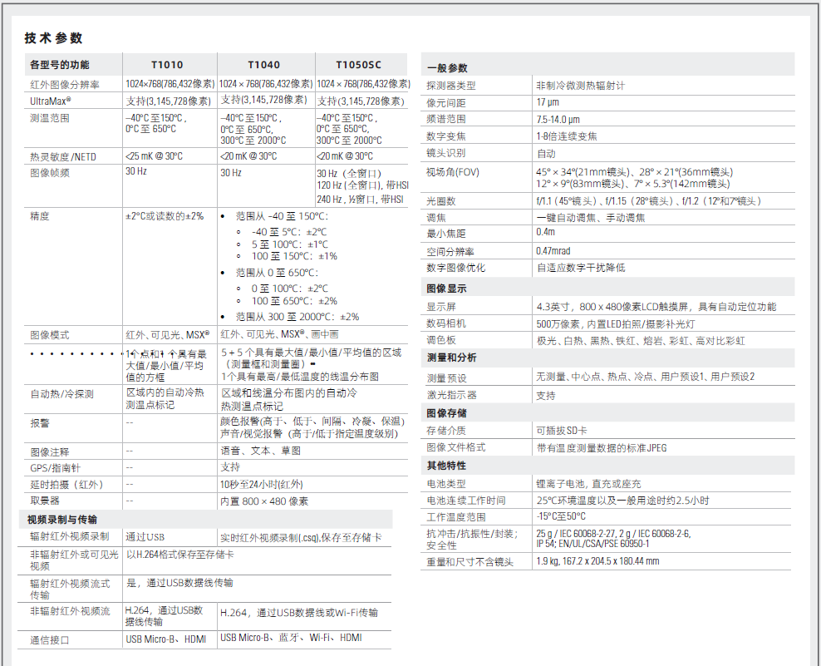Select 1.9 kg, 167.2 x 204.5 x 180.44 mm
Image resolution: width=821 pixels, height=666 pixels.
[597, 561]
